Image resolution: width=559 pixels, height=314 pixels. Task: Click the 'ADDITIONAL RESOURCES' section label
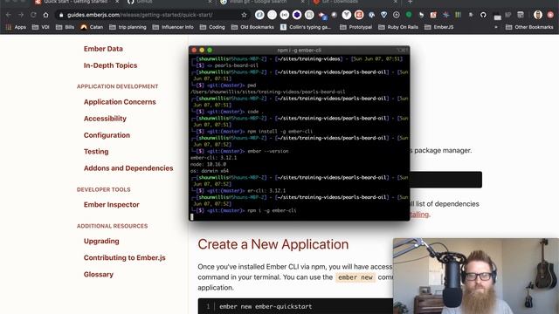(x=112, y=226)
